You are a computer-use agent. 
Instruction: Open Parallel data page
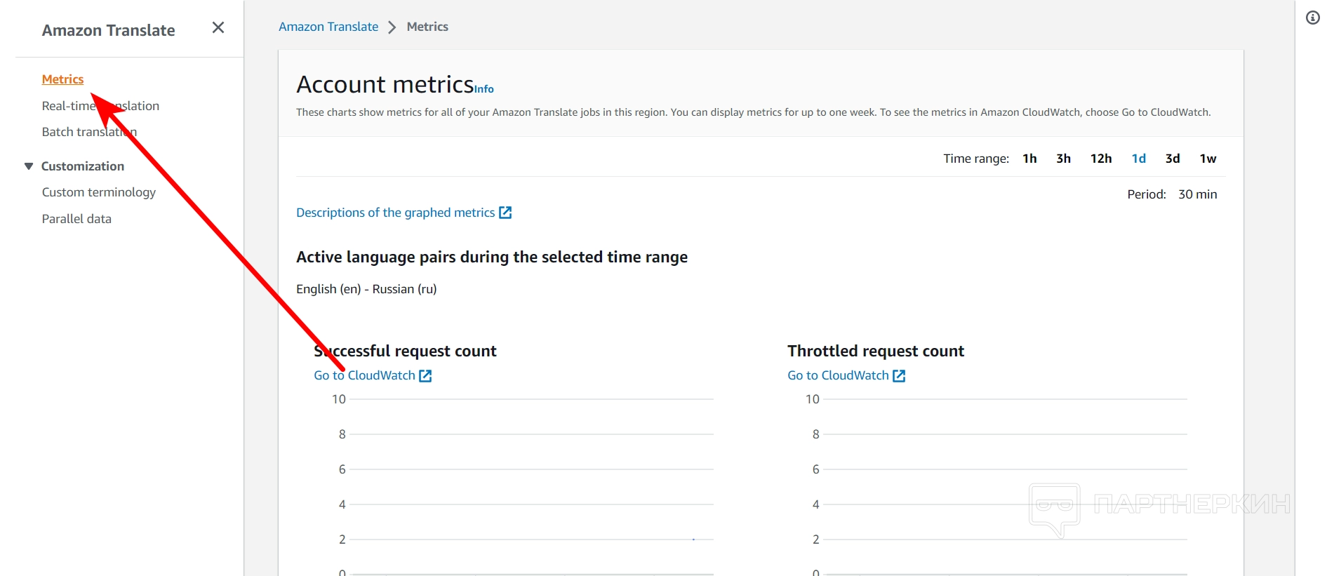[x=76, y=219]
